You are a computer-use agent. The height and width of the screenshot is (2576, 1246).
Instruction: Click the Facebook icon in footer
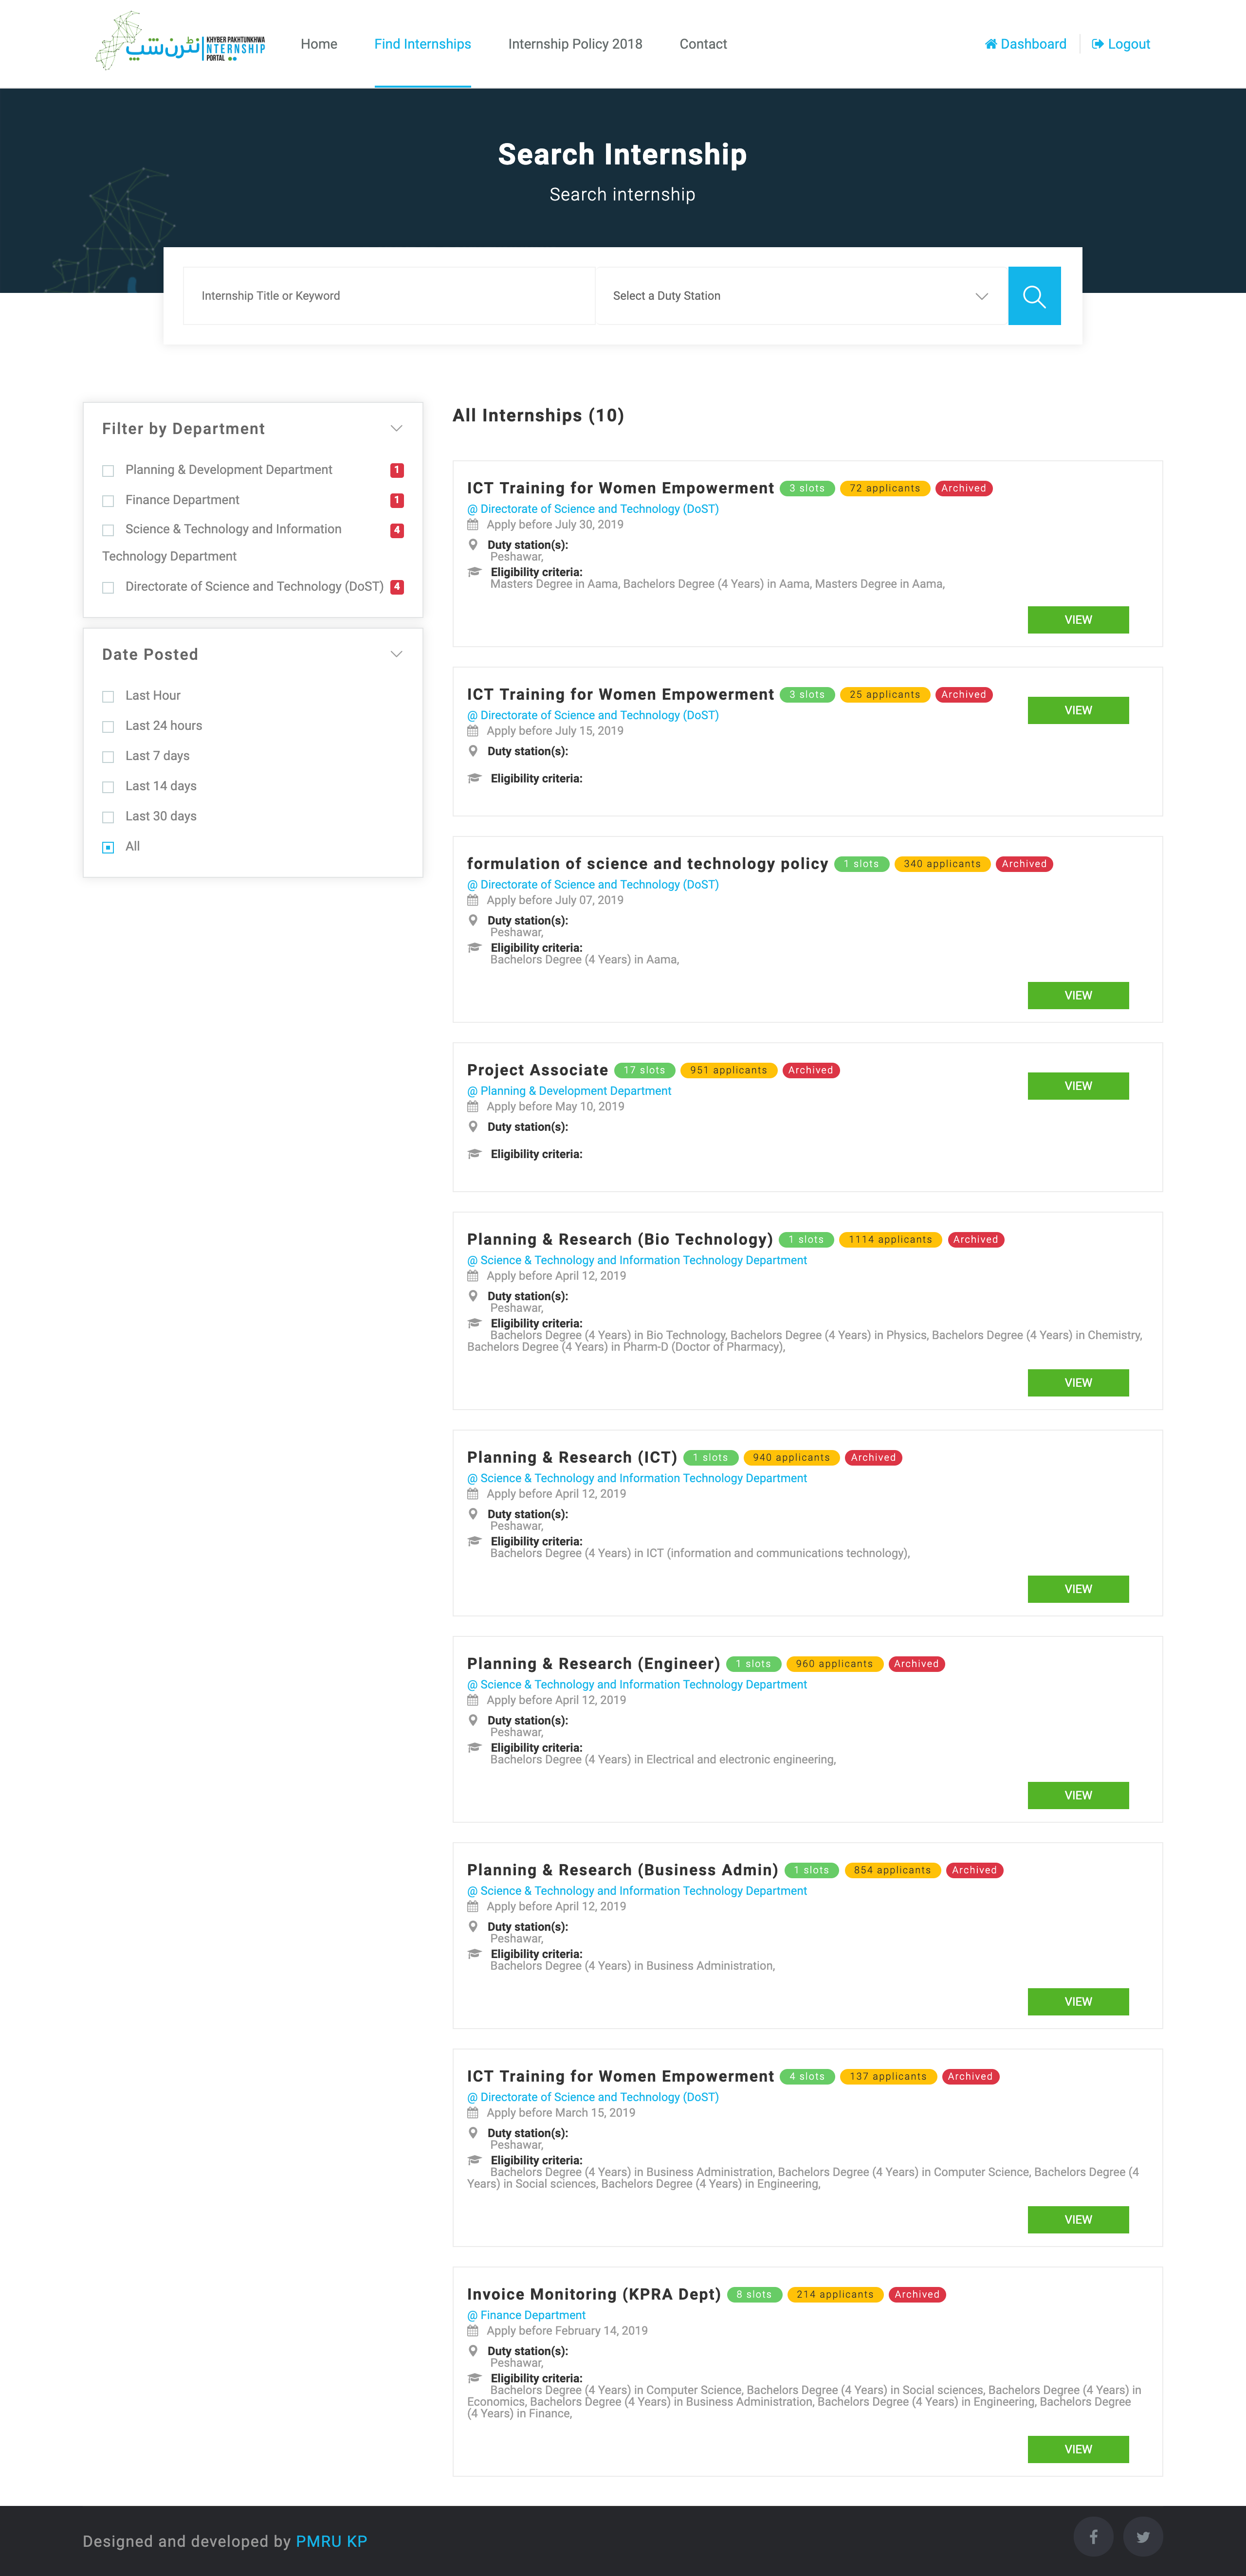pos(1093,2536)
